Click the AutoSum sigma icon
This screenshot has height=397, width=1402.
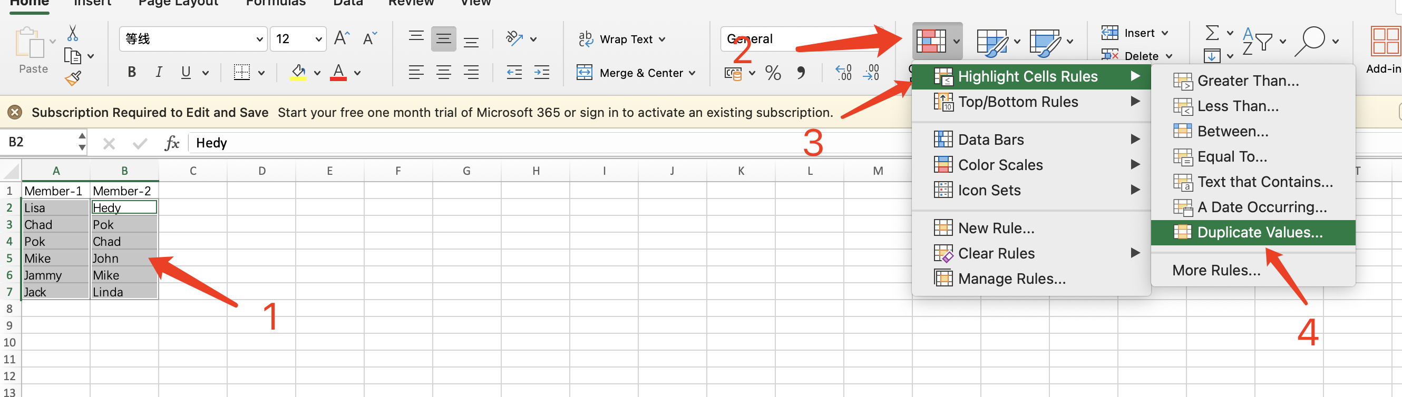tap(1212, 33)
